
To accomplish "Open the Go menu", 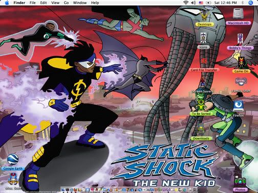I will pos(66,3).
